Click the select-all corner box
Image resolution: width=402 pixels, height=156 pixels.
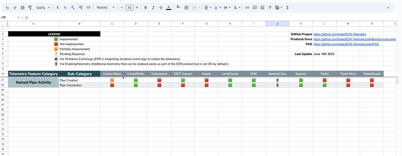point(4,24)
